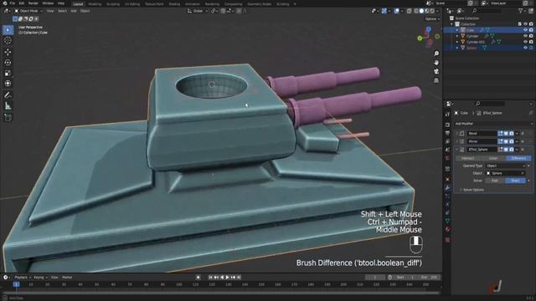Choose the Exact solver
536x301 pixels.
coord(516,181)
